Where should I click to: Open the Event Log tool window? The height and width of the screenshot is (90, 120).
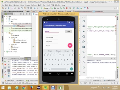pos(97,80)
